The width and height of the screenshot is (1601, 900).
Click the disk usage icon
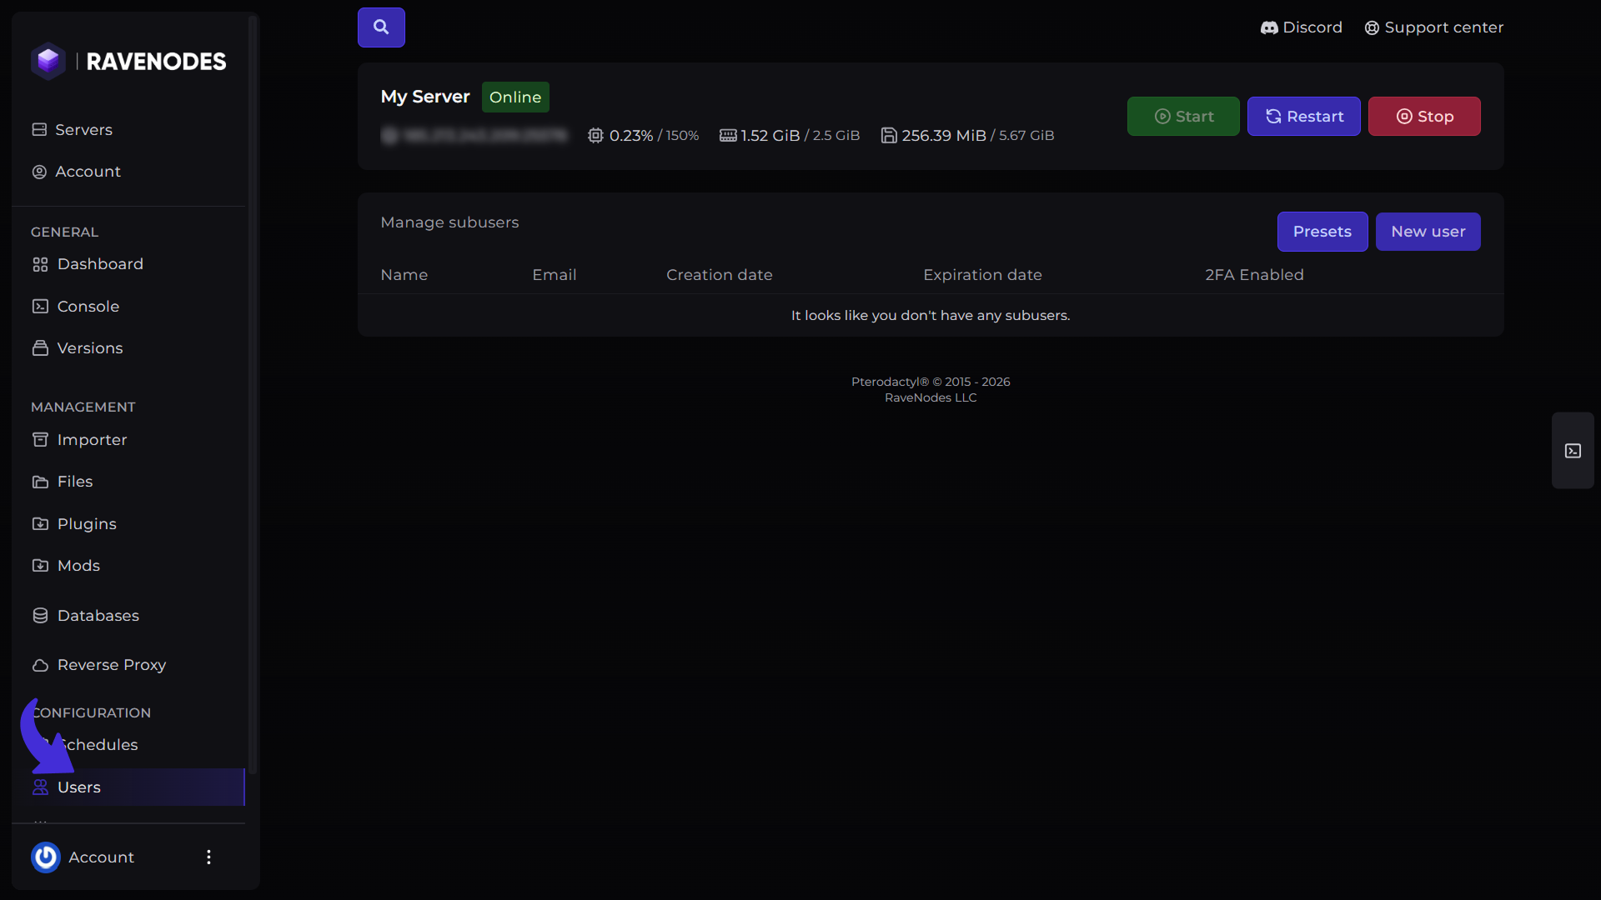889,136
